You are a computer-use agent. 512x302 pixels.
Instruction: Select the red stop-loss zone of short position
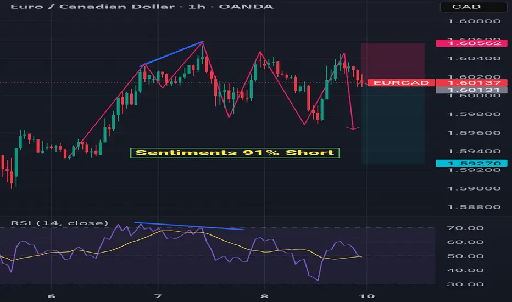[x=393, y=63]
